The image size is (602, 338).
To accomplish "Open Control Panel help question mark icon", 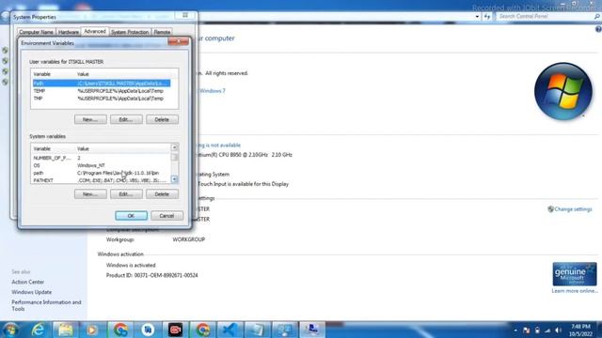I will (598, 29).
